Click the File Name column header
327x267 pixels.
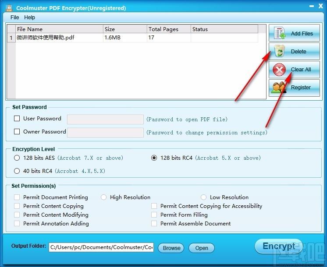coord(60,29)
